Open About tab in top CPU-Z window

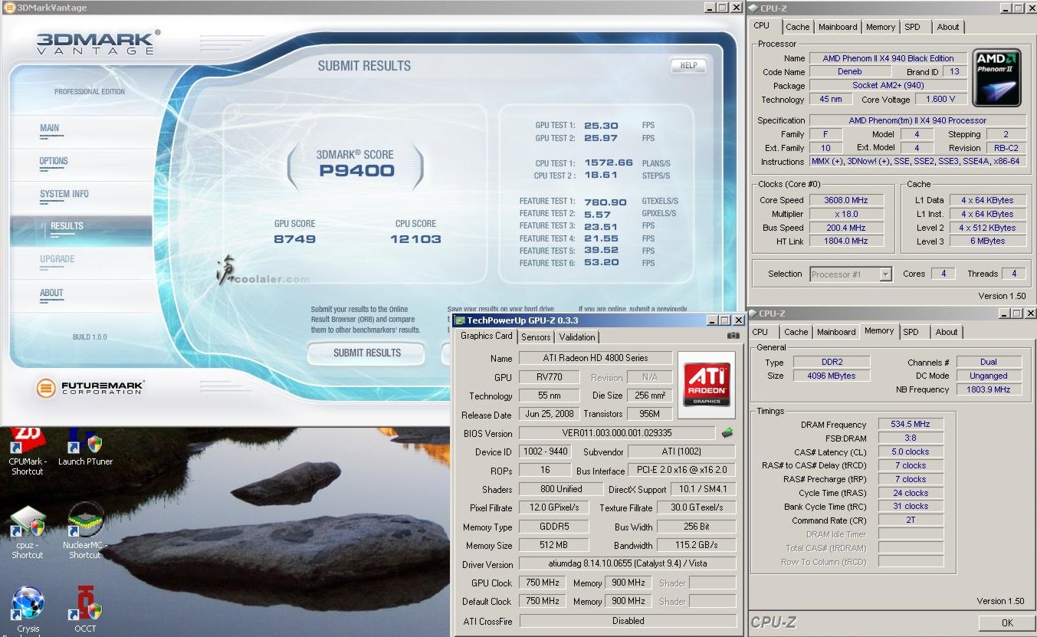pyautogui.click(x=948, y=27)
